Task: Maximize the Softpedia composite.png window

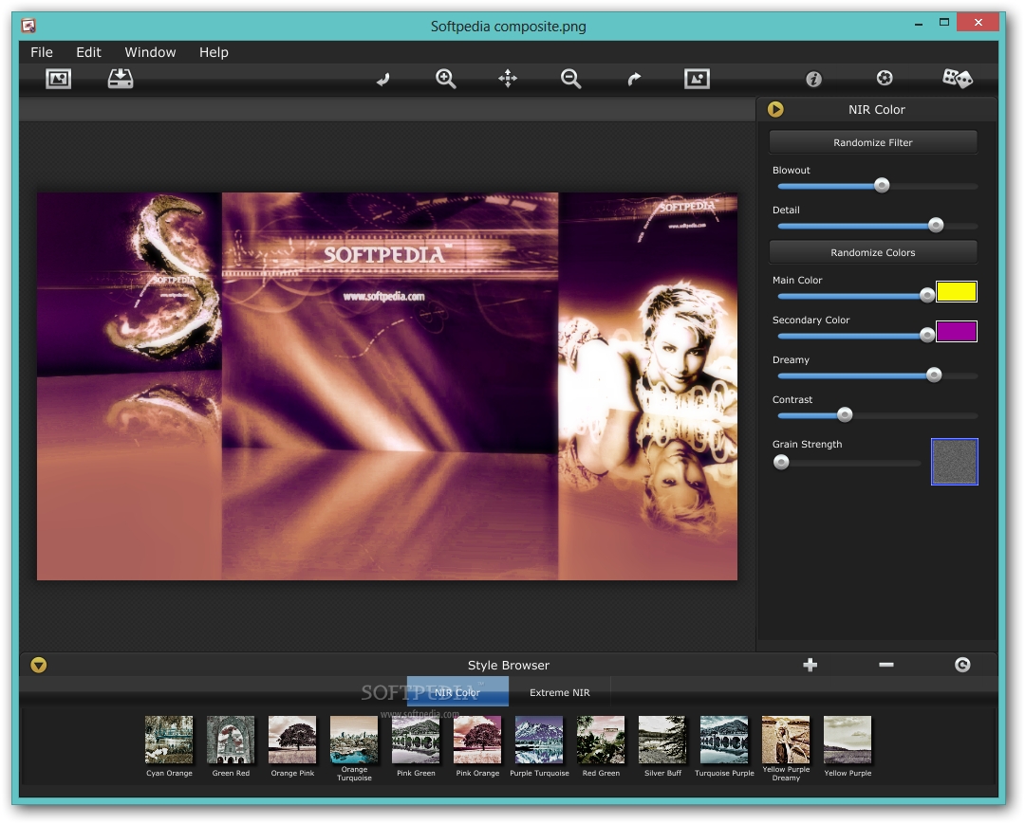Action: coord(944,22)
